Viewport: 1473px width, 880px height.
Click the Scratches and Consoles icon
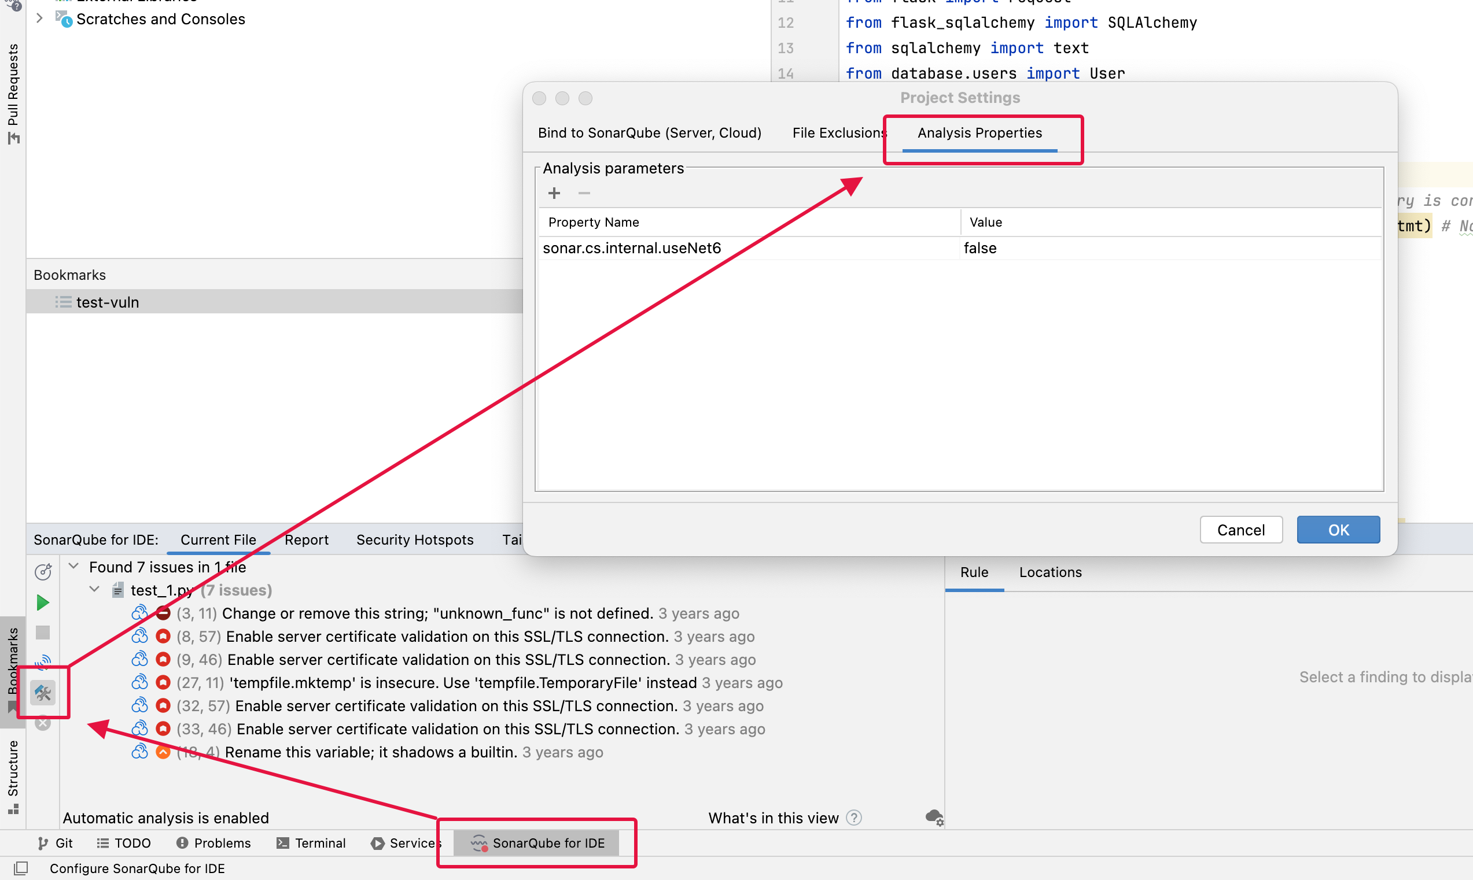[x=64, y=19]
